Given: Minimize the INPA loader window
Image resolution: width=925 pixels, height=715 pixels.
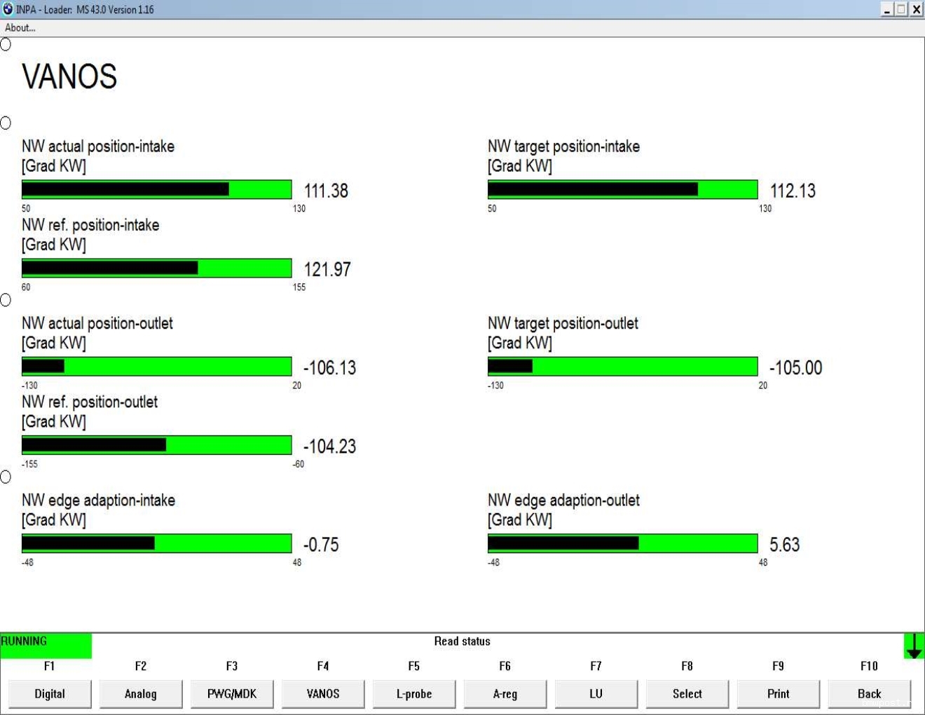Looking at the screenshot, I should coord(887,9).
